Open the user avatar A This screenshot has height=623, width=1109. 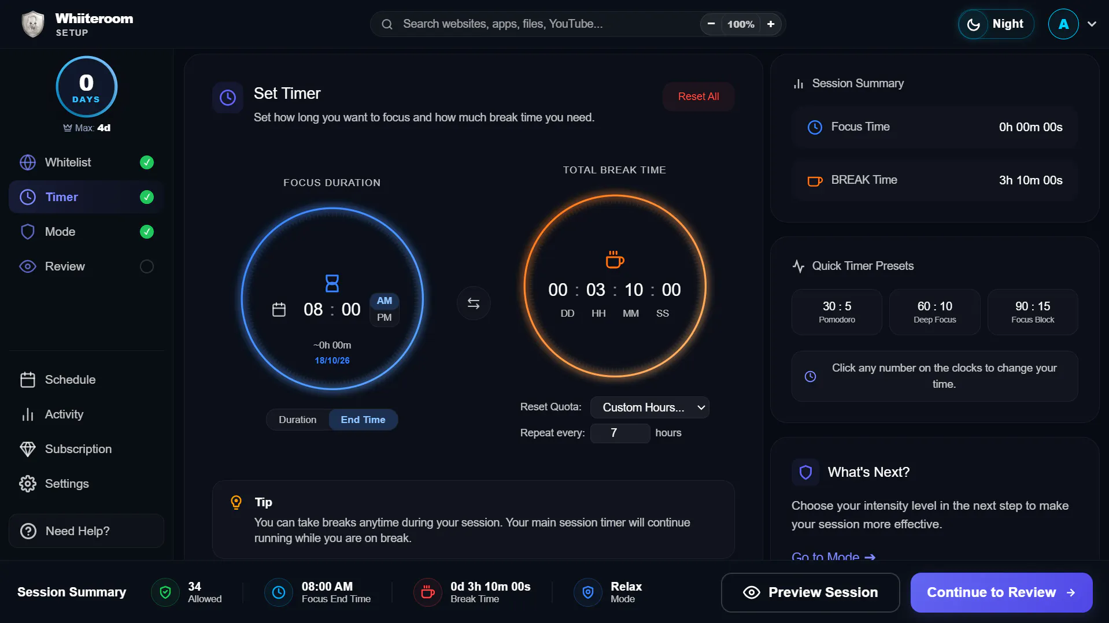1063,24
